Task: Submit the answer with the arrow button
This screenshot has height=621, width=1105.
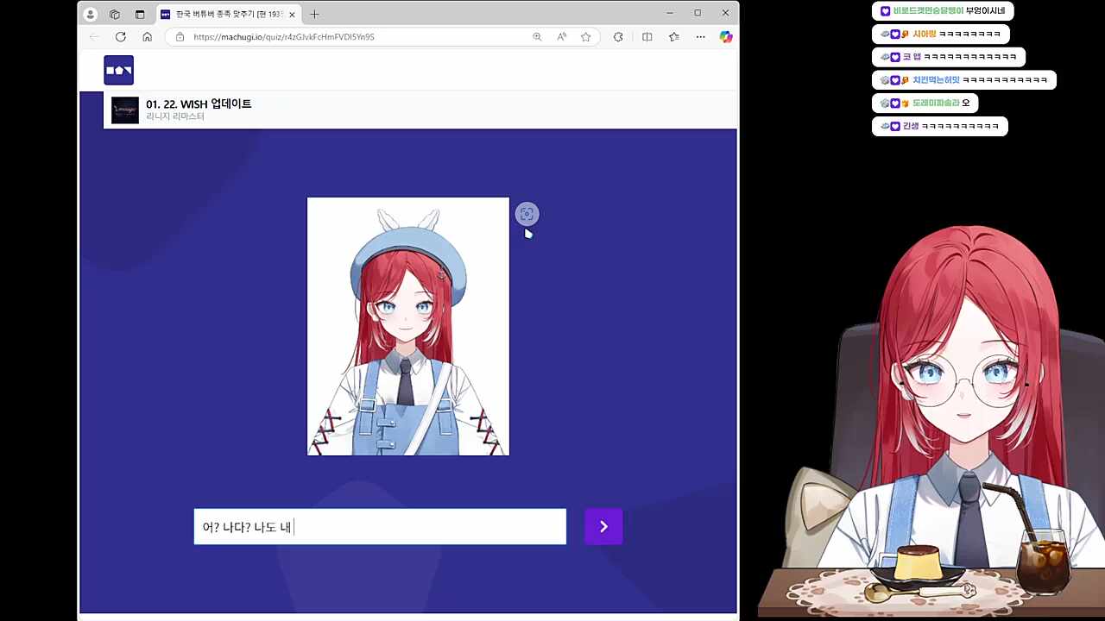Action: click(x=603, y=527)
